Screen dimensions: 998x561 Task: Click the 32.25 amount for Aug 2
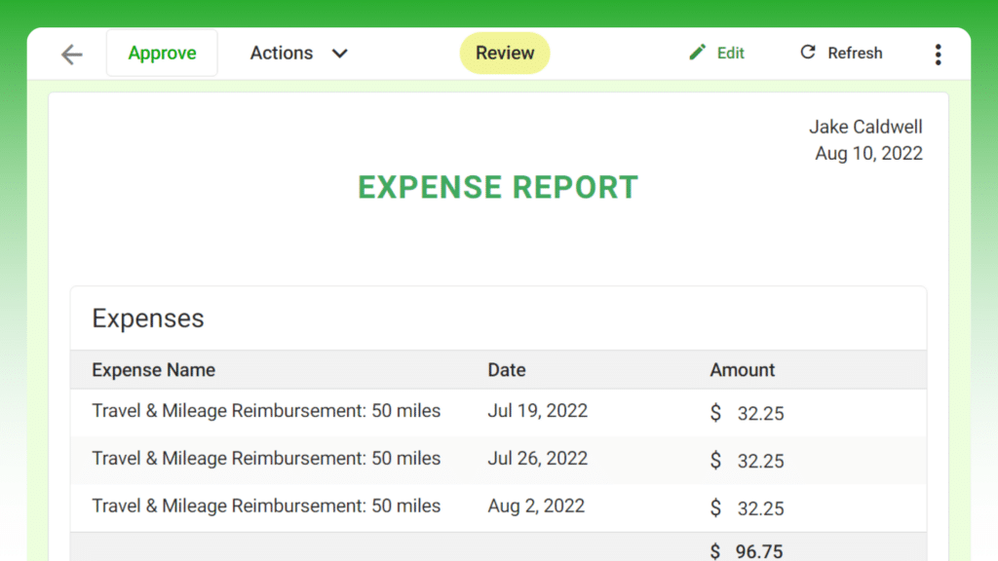[x=760, y=508]
